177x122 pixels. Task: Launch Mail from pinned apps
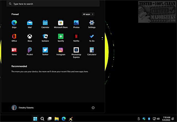(30, 23)
